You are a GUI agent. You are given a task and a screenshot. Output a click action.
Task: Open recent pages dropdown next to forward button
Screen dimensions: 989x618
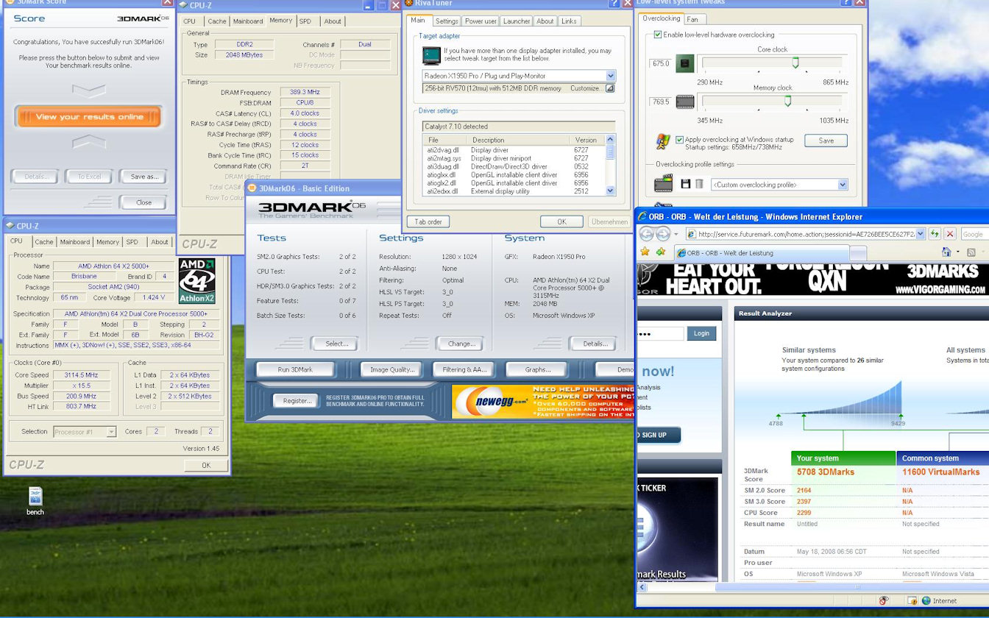click(676, 234)
